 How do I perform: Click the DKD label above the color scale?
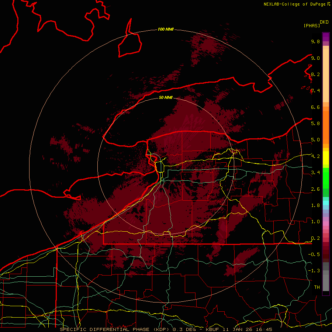(324, 22)
